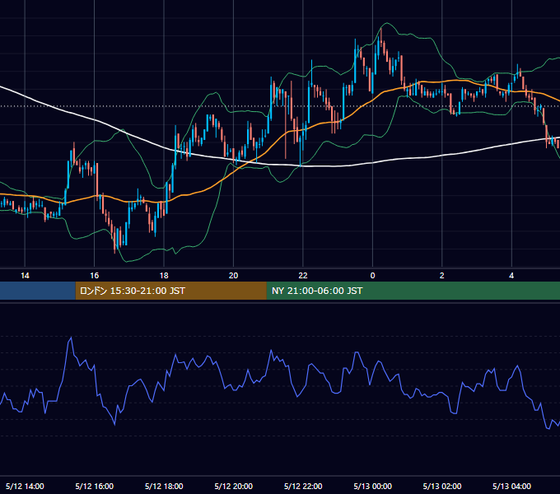Screen dimensions: 560x494
Task: Select the 5/13 00:00 time label
Action: click(x=372, y=486)
